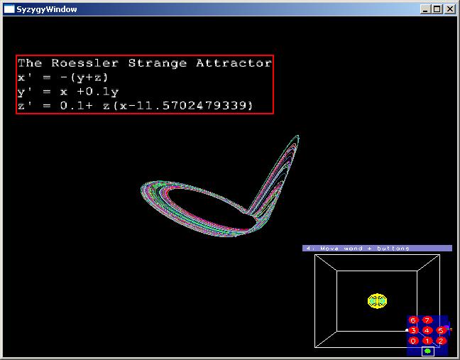
Task: Select red wand button 6
Action: click(x=413, y=320)
